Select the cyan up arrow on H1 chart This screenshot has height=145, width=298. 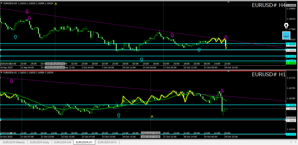(118, 115)
